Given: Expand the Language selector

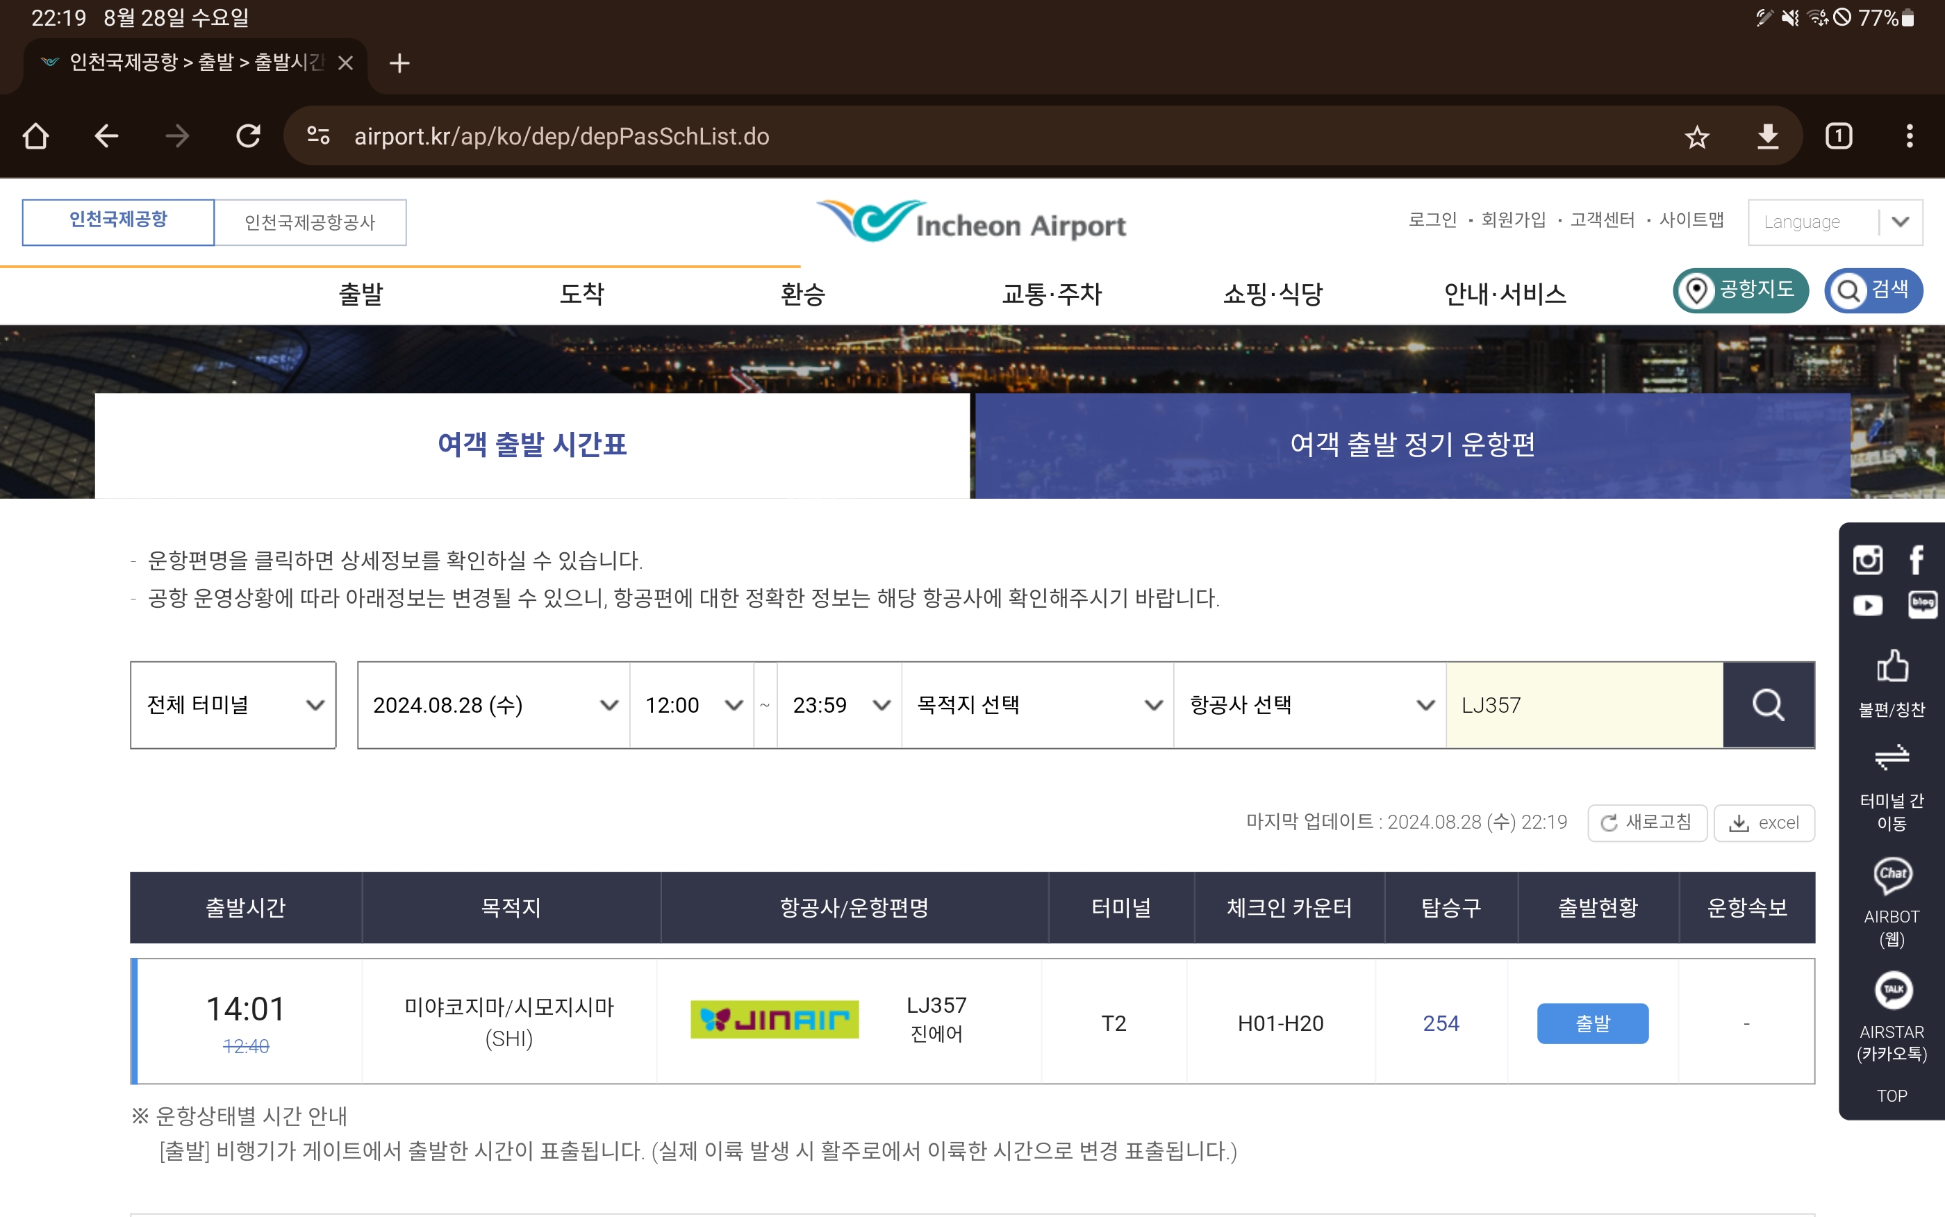Looking at the screenshot, I should pos(1834,222).
